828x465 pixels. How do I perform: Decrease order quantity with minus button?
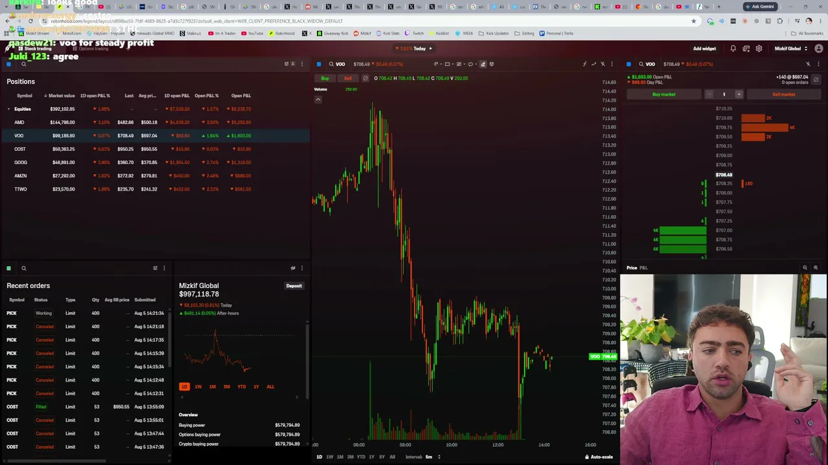(709, 94)
